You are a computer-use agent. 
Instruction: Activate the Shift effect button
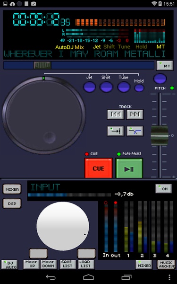tap(106, 87)
